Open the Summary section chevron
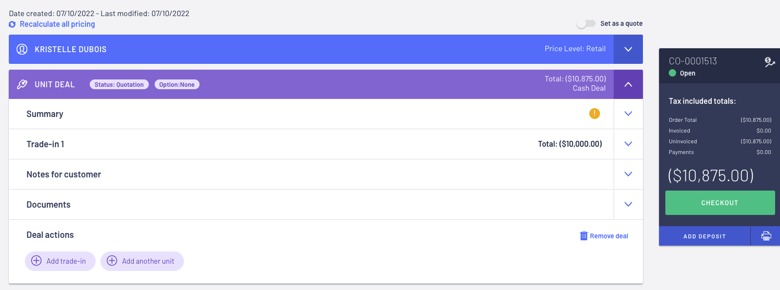 tap(628, 114)
